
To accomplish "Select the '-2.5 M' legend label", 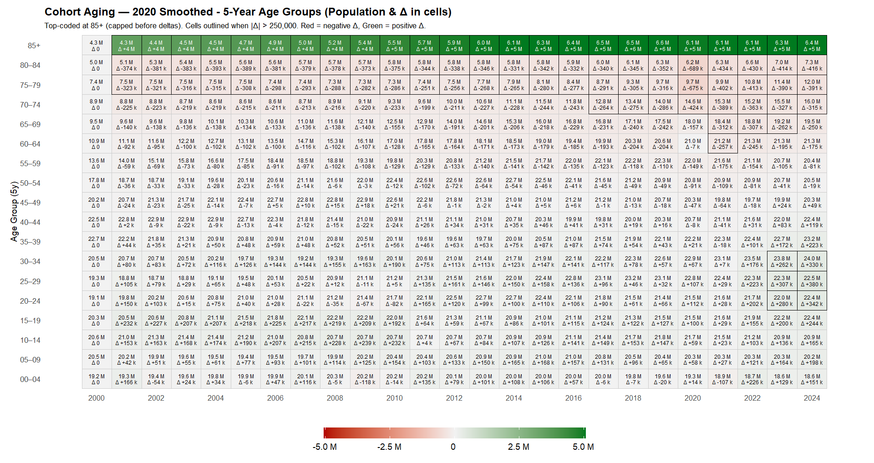I will pyautogui.click(x=389, y=447).
